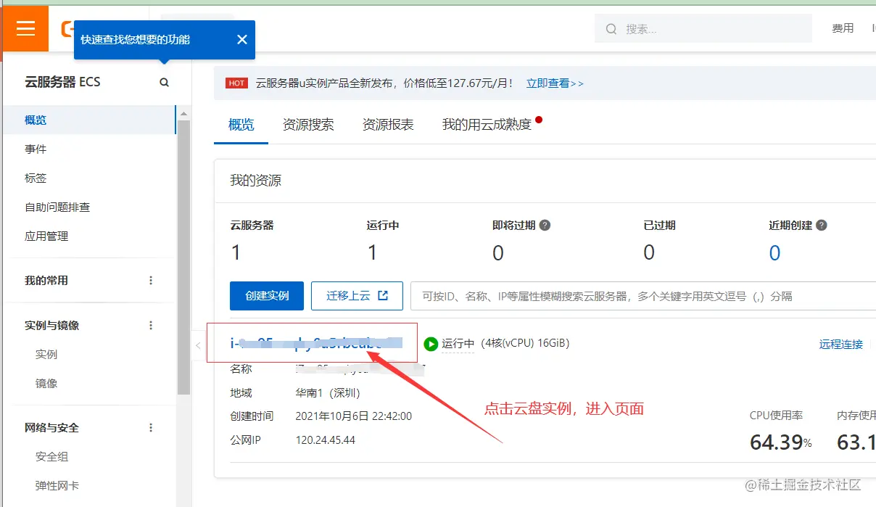
Task: Select 概览 in the left sidebar
Action: [x=89, y=120]
